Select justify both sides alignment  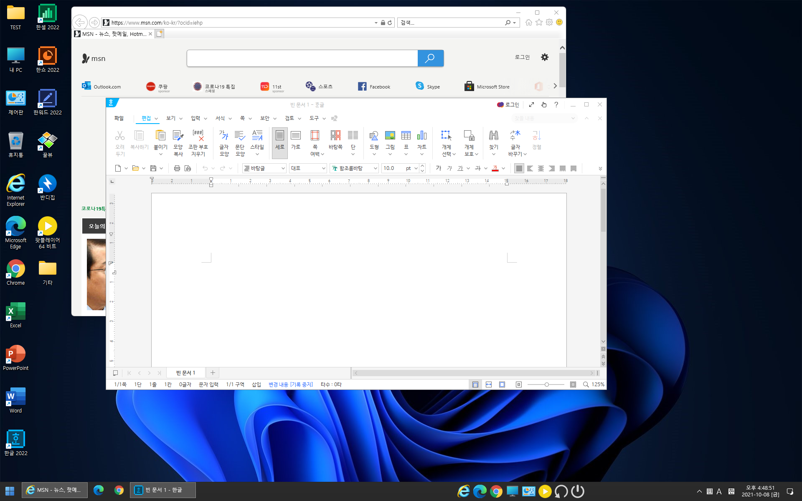pos(519,168)
